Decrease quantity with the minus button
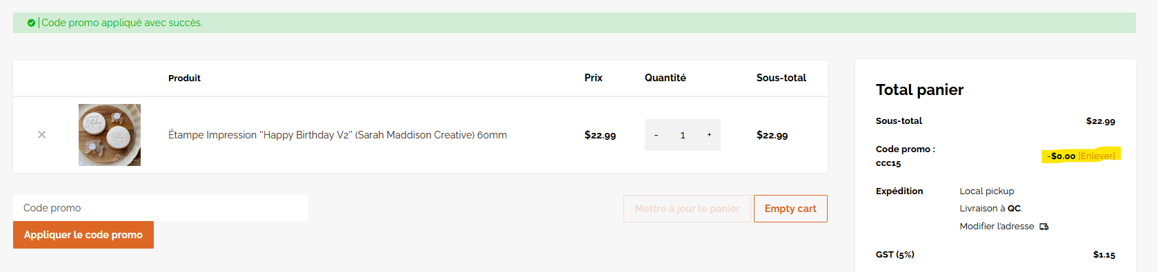 [x=656, y=135]
